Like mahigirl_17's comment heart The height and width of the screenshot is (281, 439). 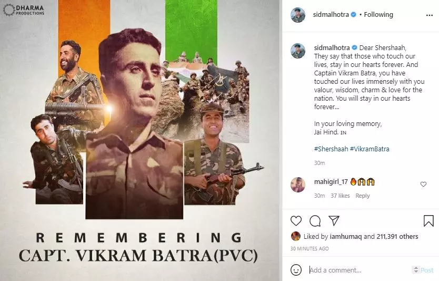[x=423, y=184]
